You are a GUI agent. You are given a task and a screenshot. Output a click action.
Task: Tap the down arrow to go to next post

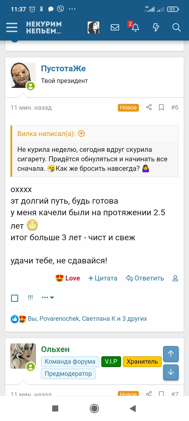click(x=171, y=372)
